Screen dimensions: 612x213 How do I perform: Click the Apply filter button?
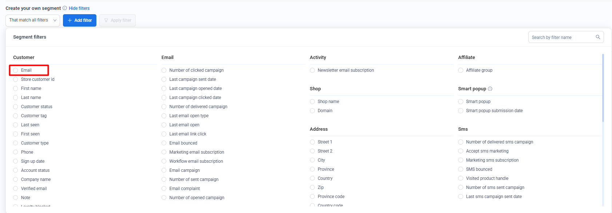118,20
